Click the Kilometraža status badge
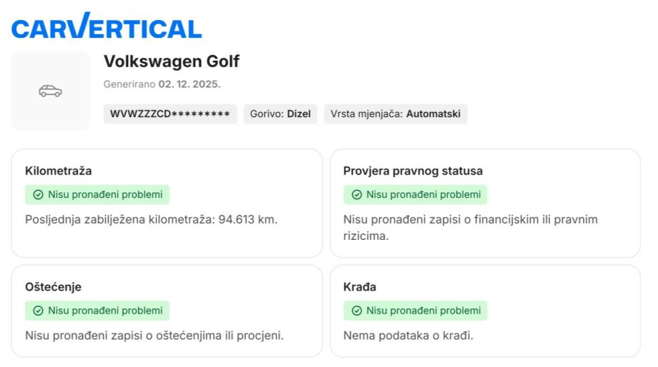This screenshot has height=367, width=658. pos(97,195)
